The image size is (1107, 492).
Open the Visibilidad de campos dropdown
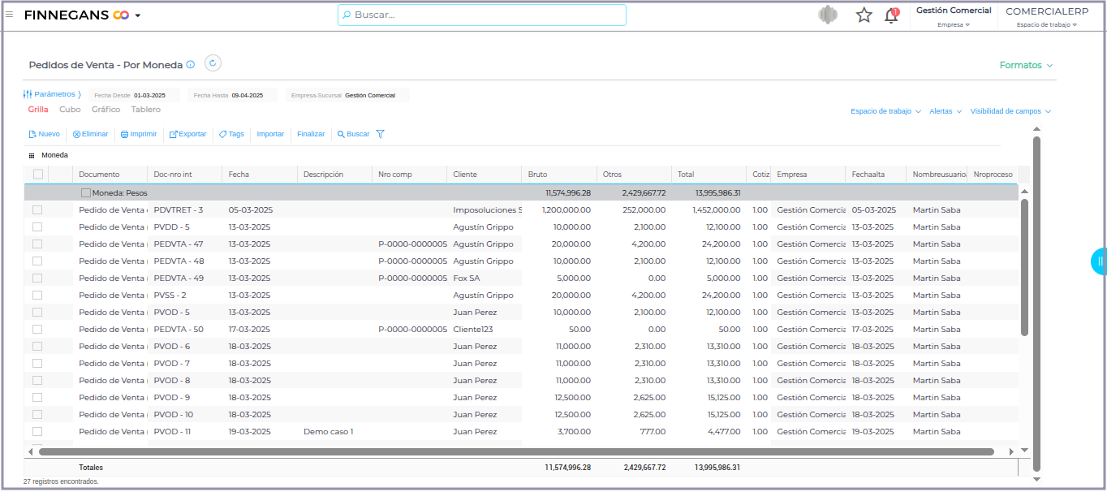click(x=1010, y=111)
